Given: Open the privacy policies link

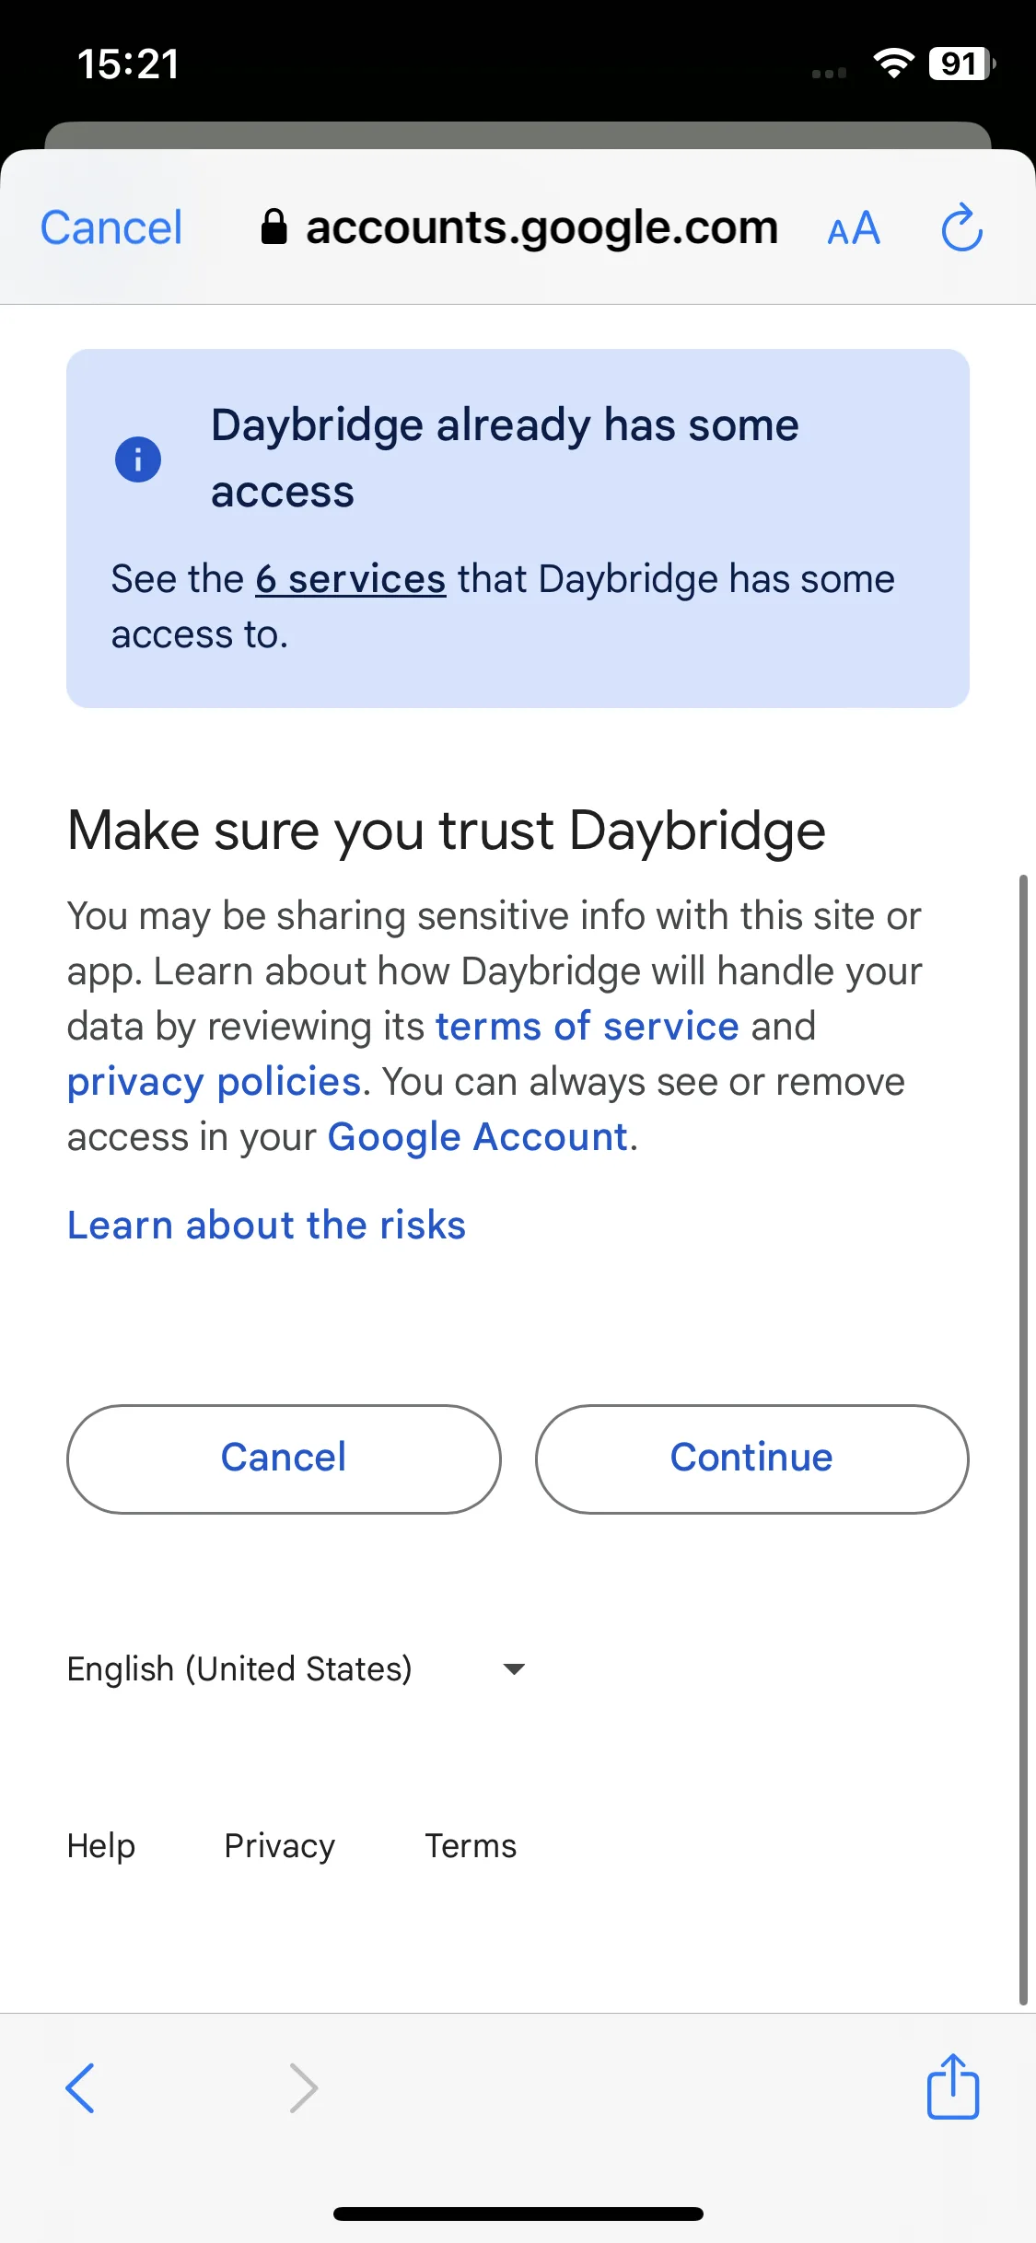Looking at the screenshot, I should click(x=214, y=1082).
